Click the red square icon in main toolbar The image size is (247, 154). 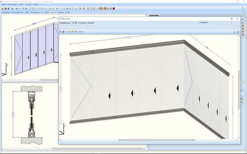pos(114,9)
